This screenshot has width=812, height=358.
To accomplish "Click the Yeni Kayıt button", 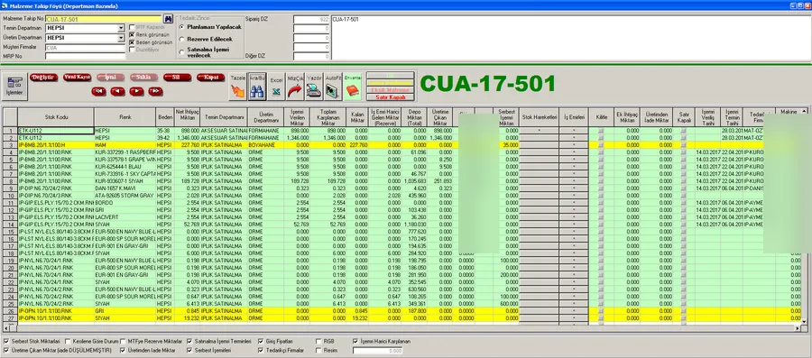I will pyautogui.click(x=77, y=77).
